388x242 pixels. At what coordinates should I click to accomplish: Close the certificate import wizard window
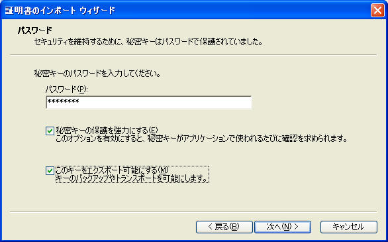click(377, 11)
